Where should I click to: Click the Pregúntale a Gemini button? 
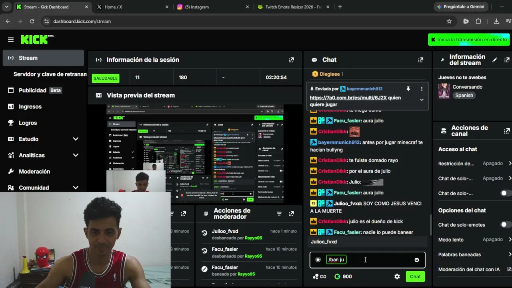(x=460, y=7)
